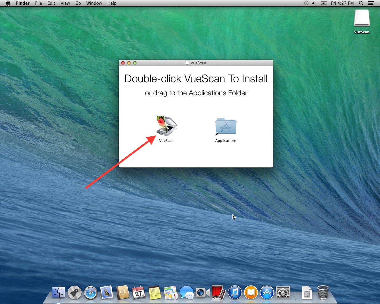Open System Preferences in the Dock
380x304 pixels.
tap(283, 293)
